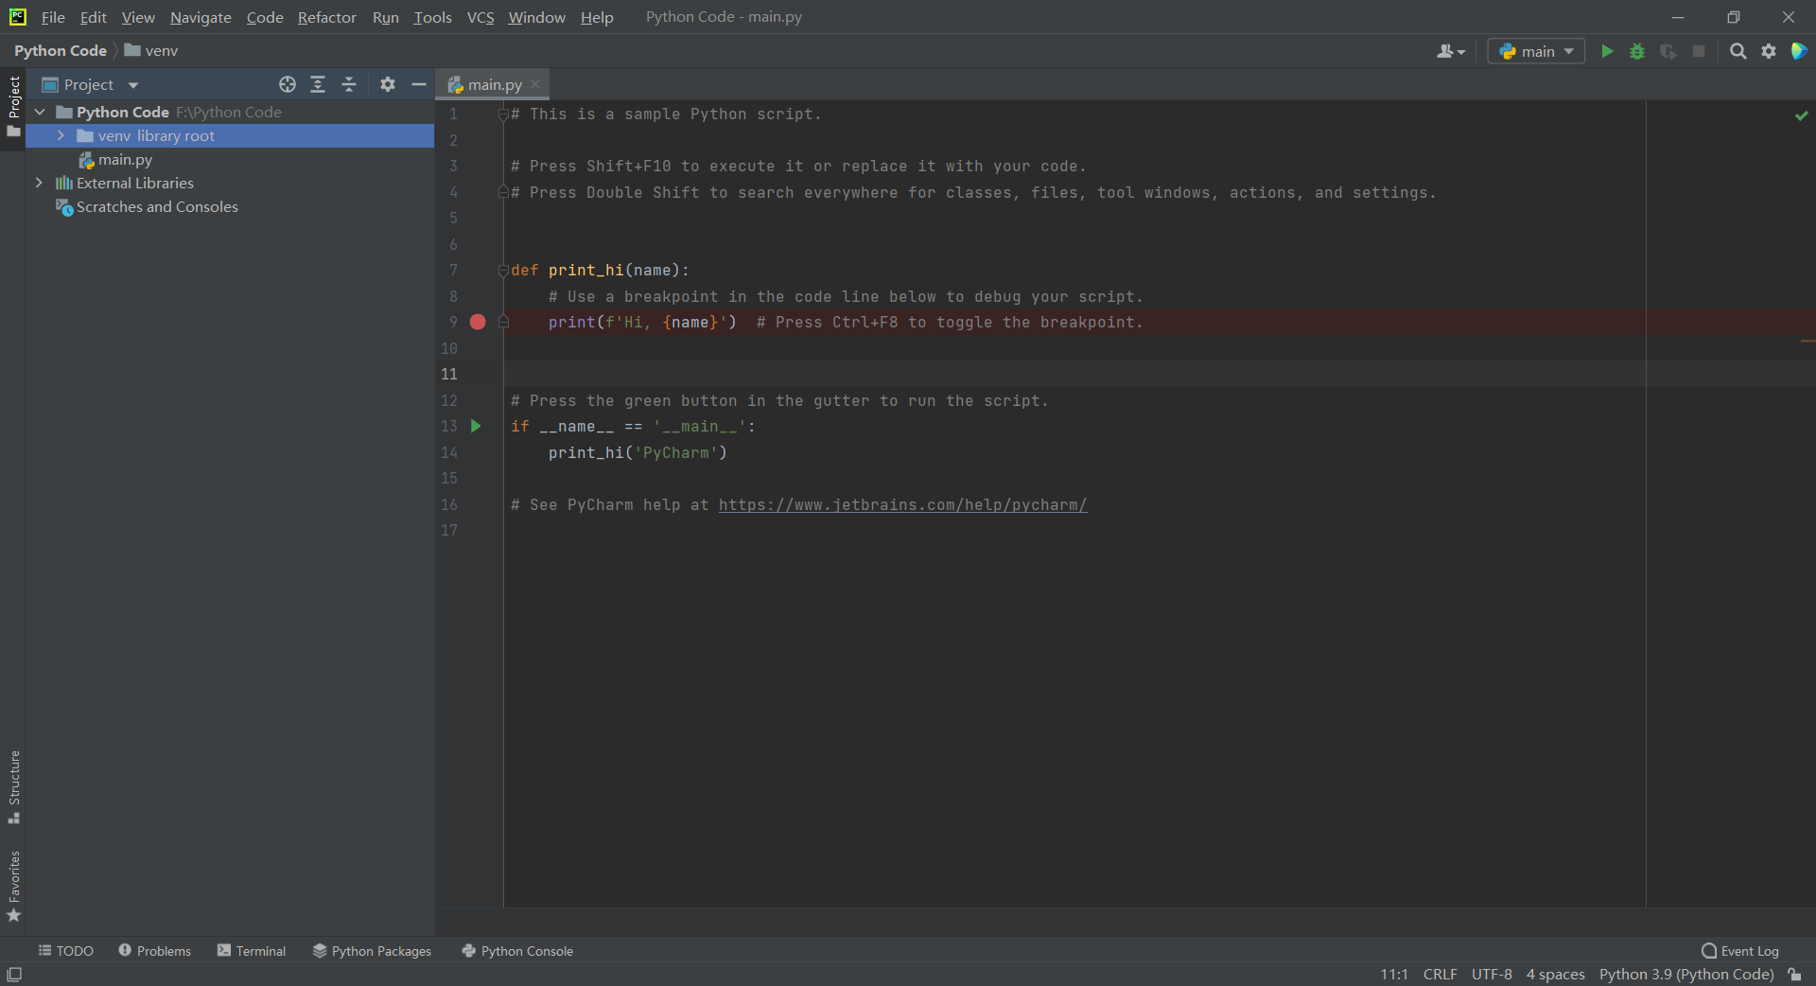Screen dimensions: 1816x986
Task: Open the Edit menu
Action: (x=93, y=17)
